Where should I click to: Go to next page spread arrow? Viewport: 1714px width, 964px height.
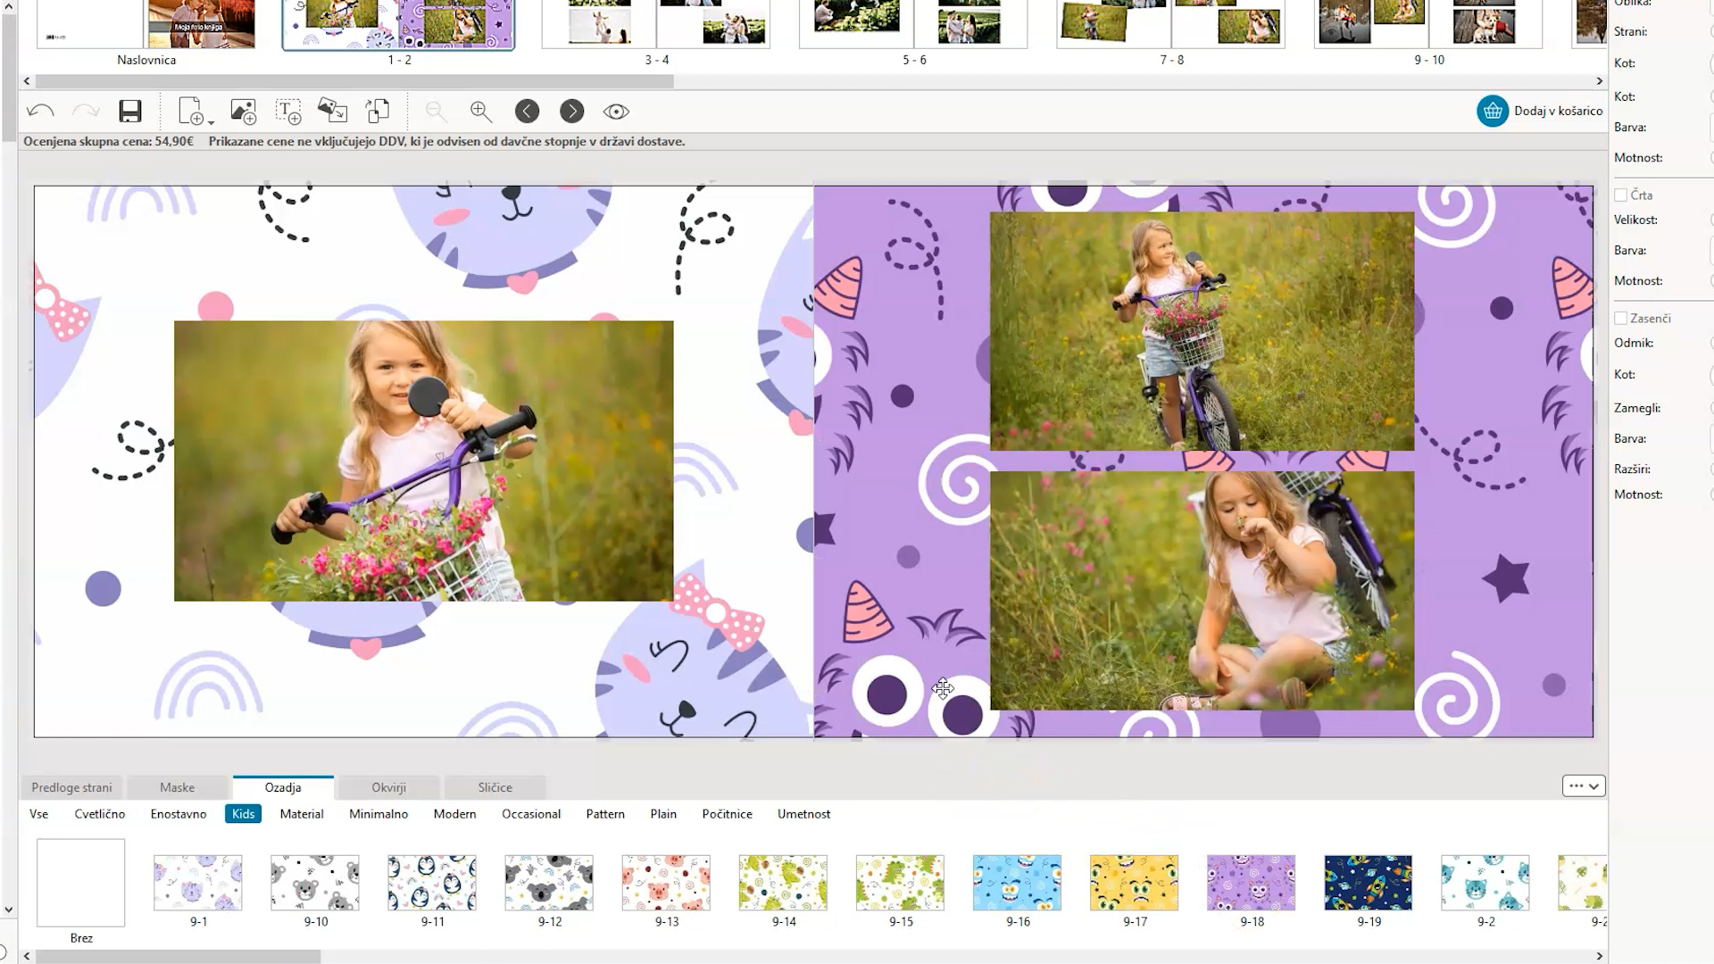tap(572, 112)
